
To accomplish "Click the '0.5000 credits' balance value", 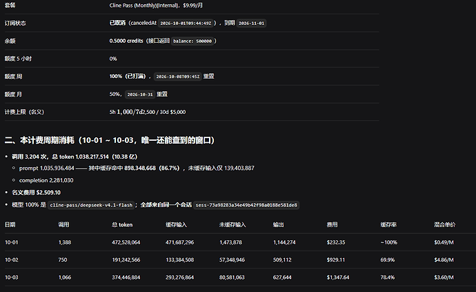I will (x=126, y=41).
